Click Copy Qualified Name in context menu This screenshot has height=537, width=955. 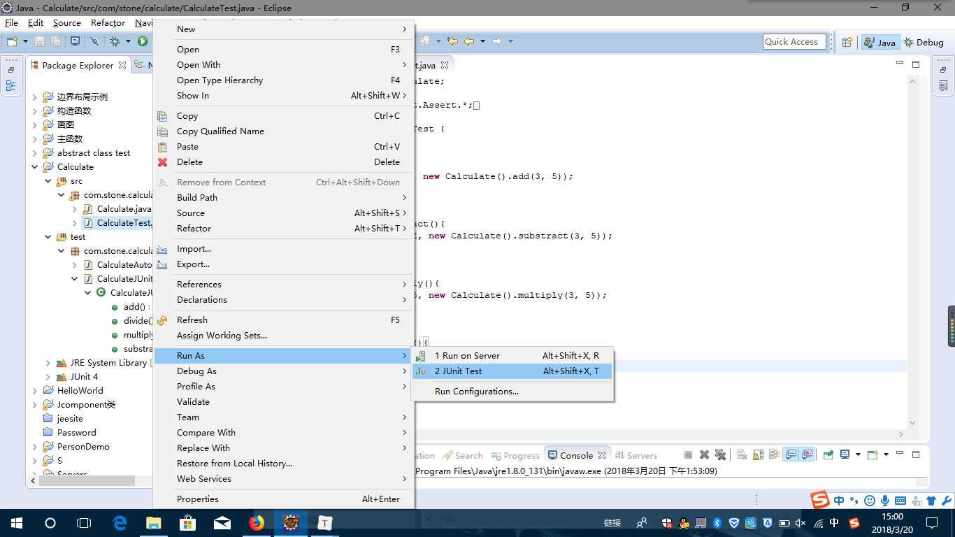[284, 131]
